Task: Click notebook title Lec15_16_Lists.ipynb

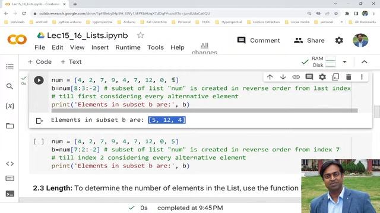Action: (x=87, y=35)
